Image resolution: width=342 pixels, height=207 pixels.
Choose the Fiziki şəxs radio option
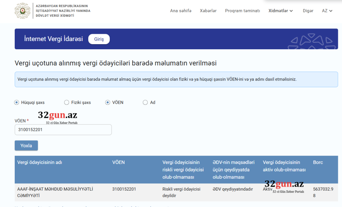point(67,102)
